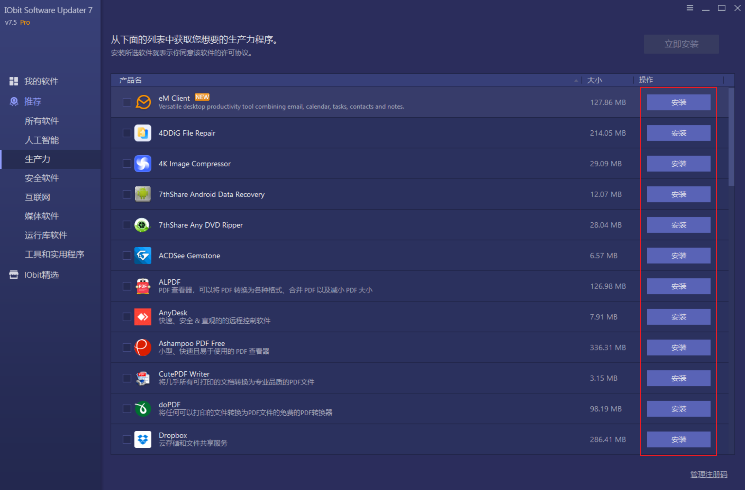This screenshot has height=490, width=745.
Task: Select the ALPDF checkbox
Action: point(127,286)
